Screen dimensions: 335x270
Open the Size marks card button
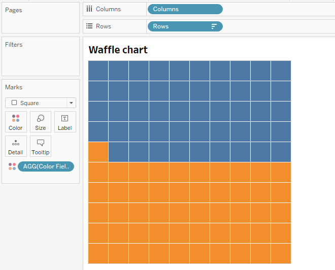(x=41, y=122)
